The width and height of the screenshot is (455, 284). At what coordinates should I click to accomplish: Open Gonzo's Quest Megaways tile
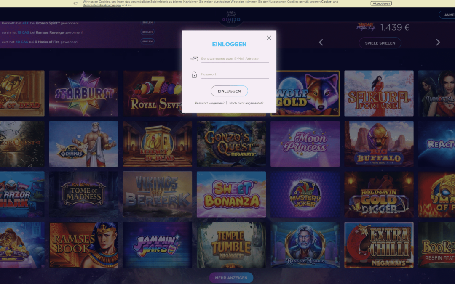pos(231,144)
